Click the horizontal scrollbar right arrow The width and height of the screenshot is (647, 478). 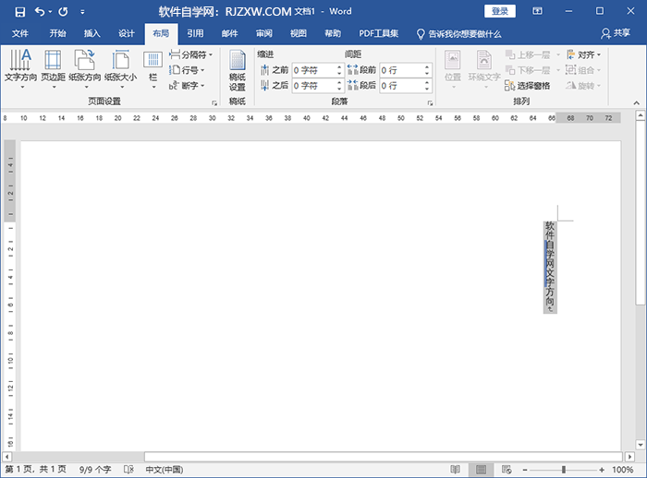[629, 457]
